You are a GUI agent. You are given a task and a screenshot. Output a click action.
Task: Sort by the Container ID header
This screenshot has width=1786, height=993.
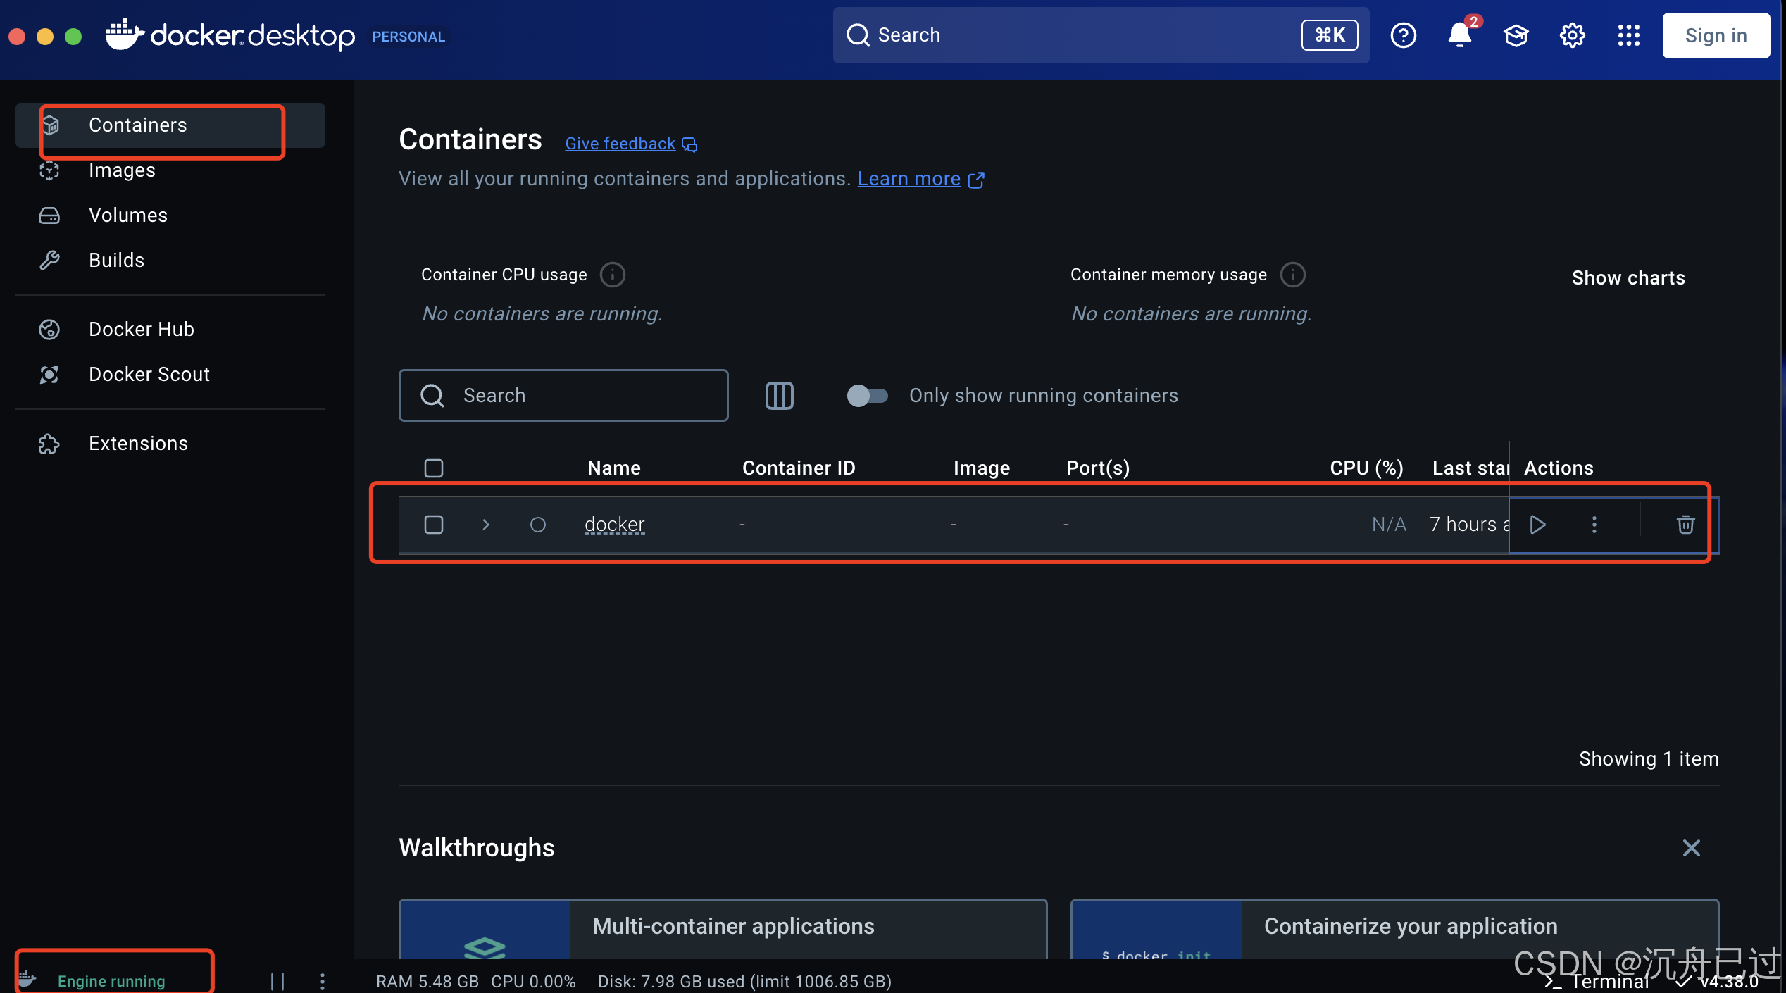pyautogui.click(x=799, y=468)
